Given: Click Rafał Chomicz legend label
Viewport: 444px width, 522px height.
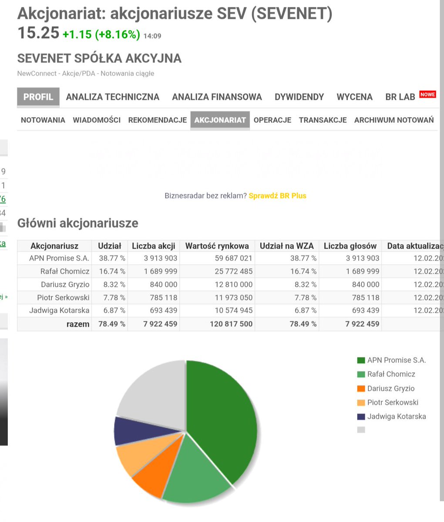Looking at the screenshot, I should pos(391,374).
